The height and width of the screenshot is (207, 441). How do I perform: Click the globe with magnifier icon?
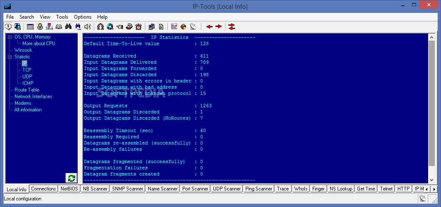click(x=110, y=26)
